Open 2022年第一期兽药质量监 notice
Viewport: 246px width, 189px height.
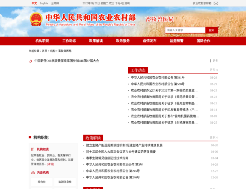coord(164,90)
